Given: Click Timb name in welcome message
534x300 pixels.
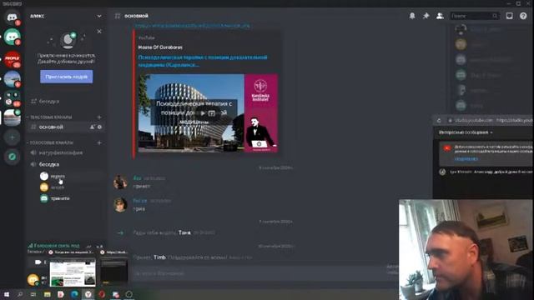Looking at the screenshot, I should [x=159, y=257].
